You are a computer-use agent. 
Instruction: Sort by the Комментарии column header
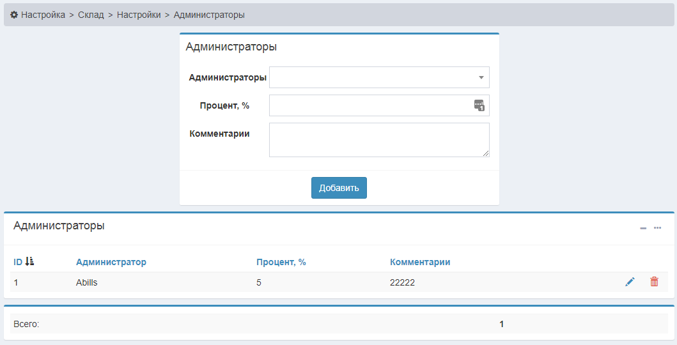click(x=420, y=262)
